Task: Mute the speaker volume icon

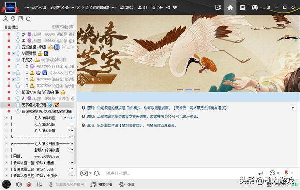Action: tap(19, 184)
